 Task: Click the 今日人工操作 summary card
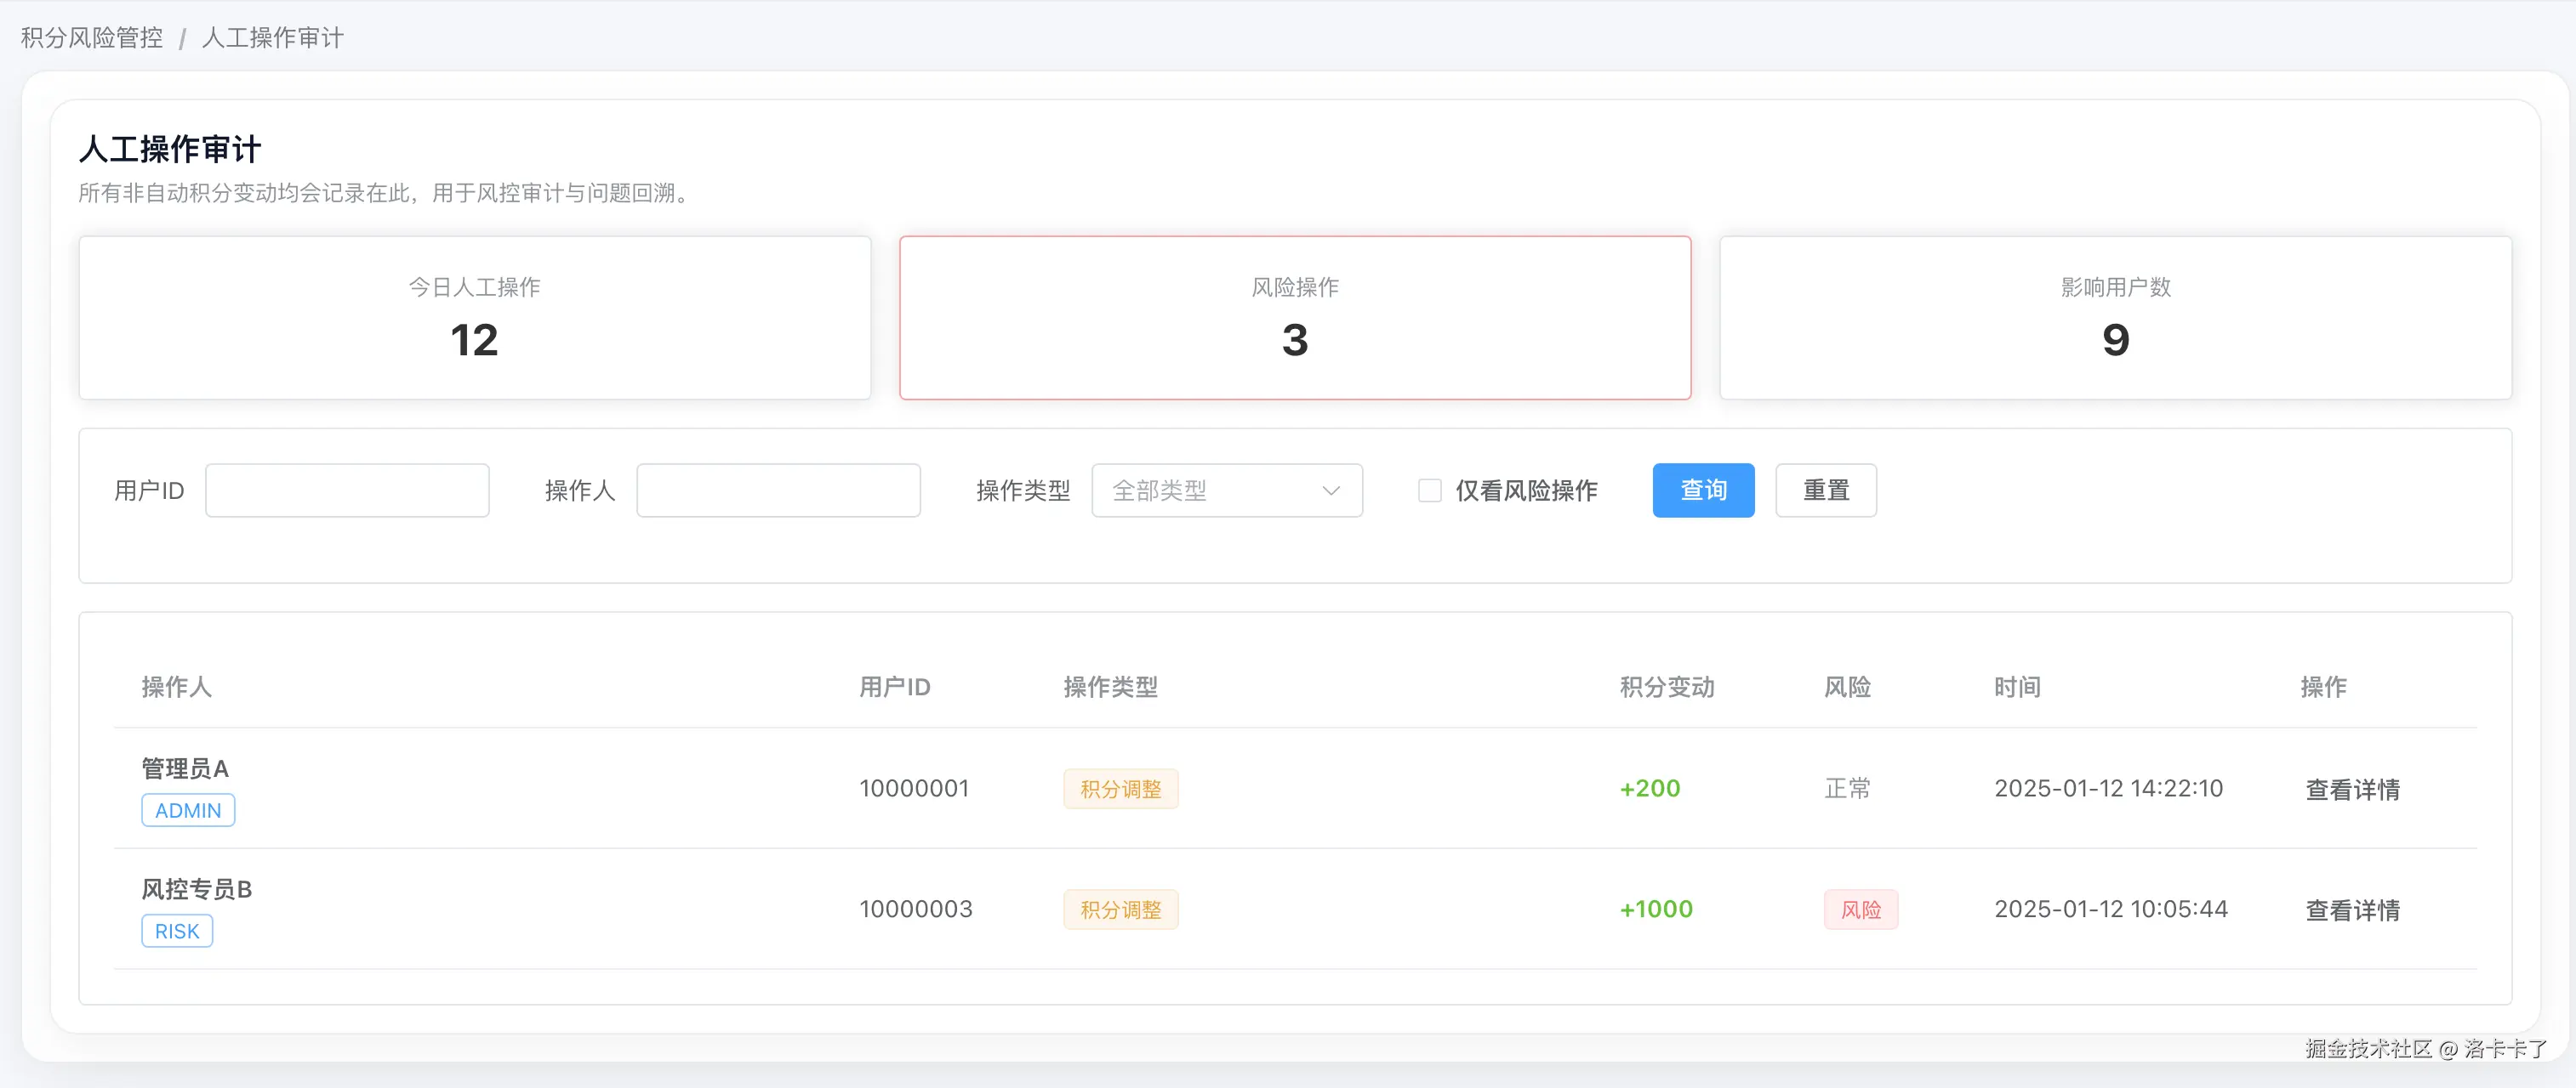click(x=474, y=318)
